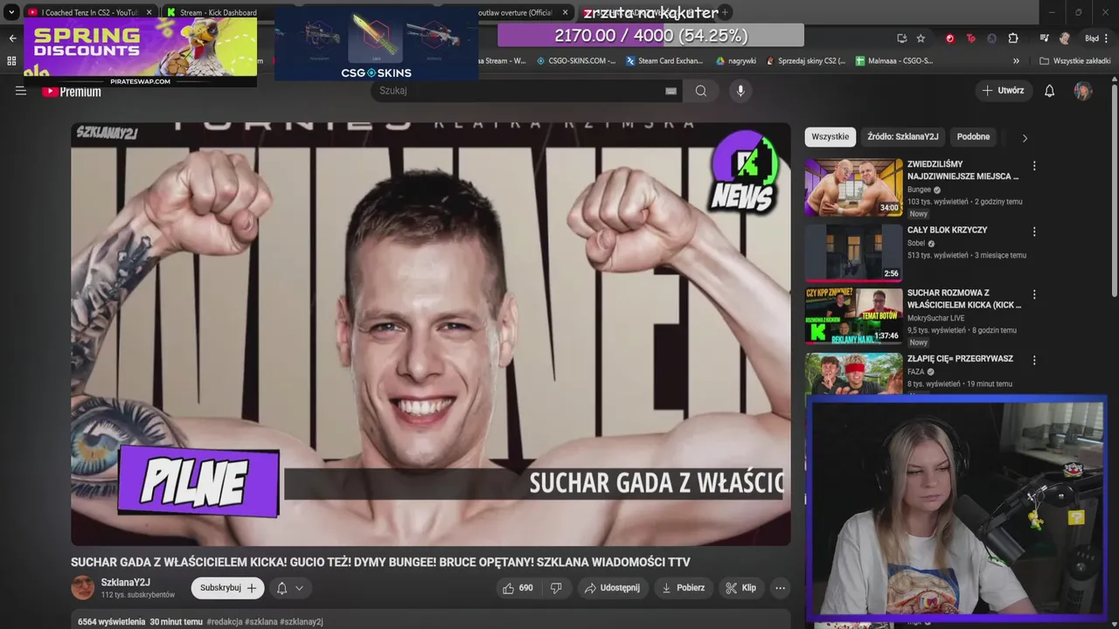
Task: Like the video with thumbs up
Action: tap(518, 588)
